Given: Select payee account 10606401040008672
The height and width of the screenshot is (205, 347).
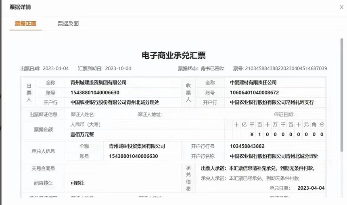Looking at the screenshot, I should coord(255,92).
